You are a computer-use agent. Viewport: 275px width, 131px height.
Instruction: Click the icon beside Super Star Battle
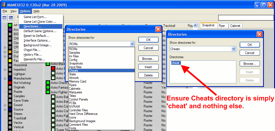(x=53, y=130)
